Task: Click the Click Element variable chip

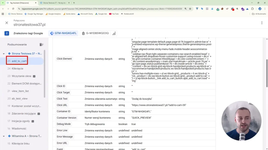Action: pyautogui.click(x=64, y=59)
